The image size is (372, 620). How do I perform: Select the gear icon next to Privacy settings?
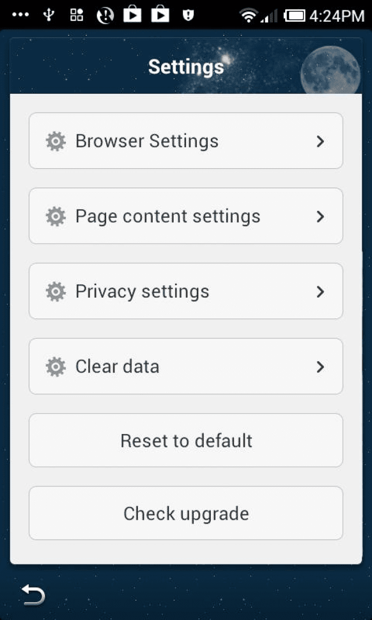pos(56,292)
